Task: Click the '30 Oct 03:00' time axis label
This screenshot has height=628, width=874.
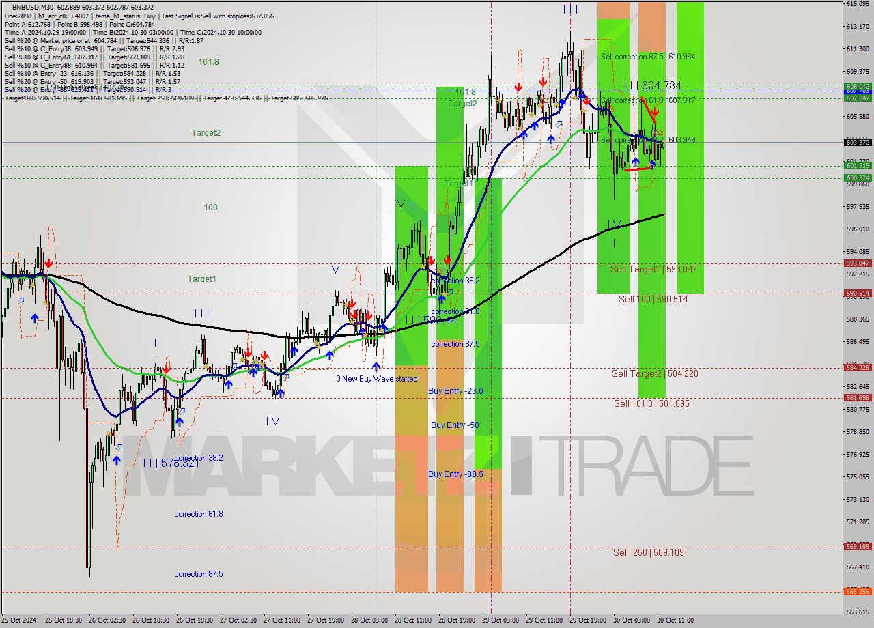Action: [x=632, y=620]
